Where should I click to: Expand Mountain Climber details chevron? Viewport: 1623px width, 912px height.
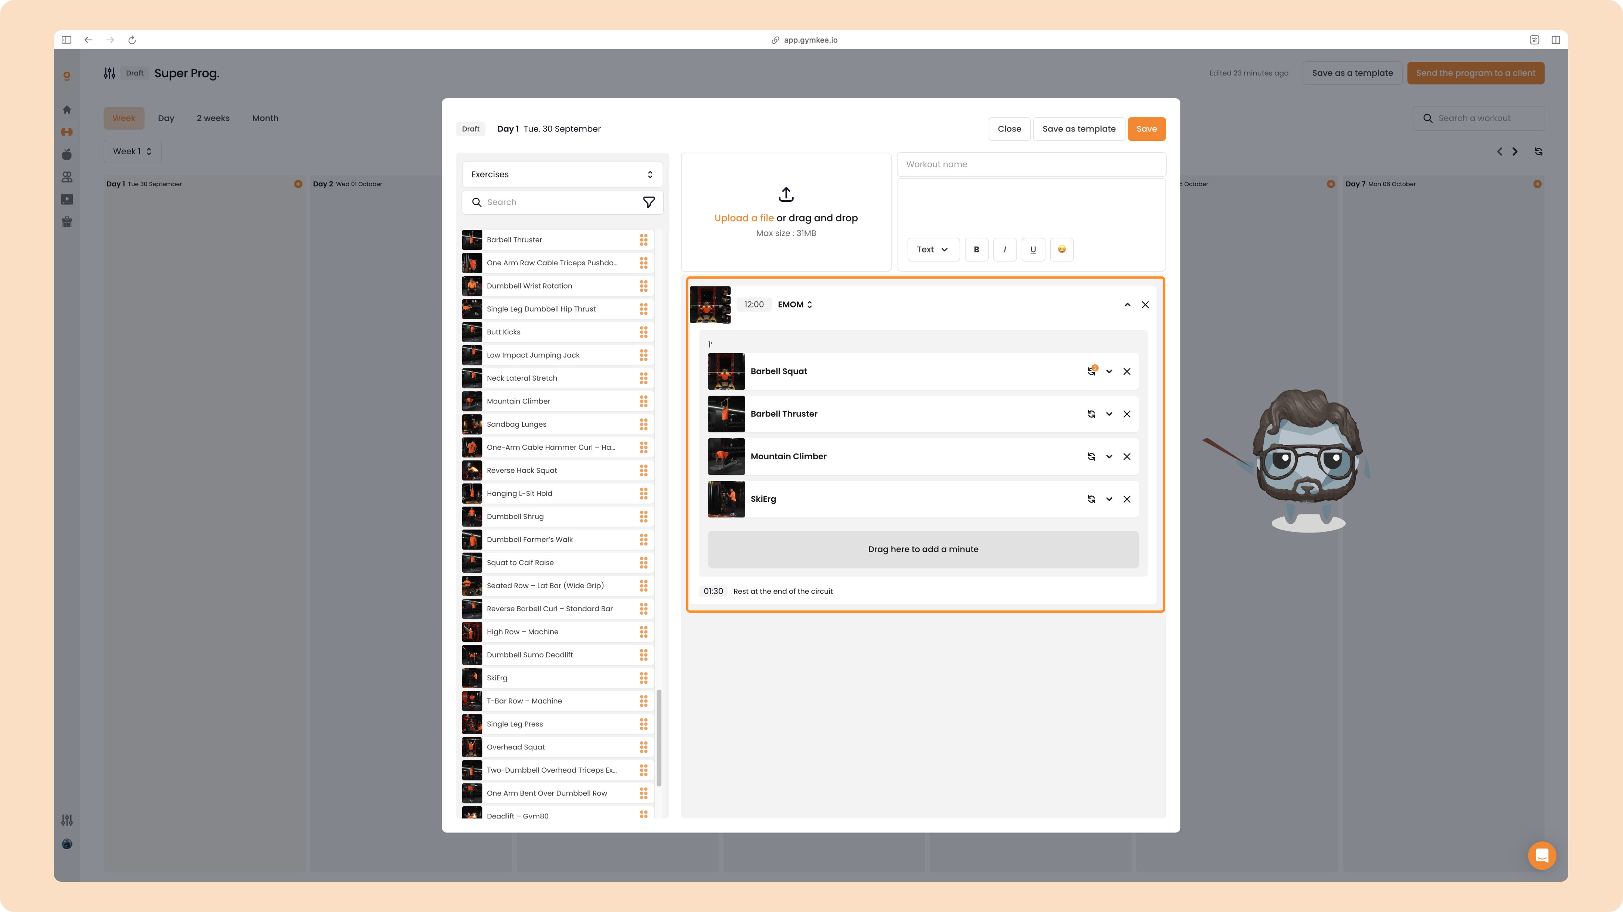[x=1109, y=457]
